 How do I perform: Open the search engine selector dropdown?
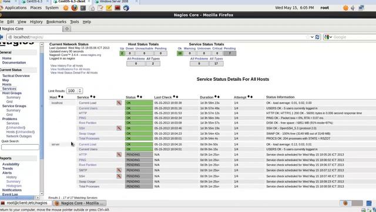(x=330, y=37)
